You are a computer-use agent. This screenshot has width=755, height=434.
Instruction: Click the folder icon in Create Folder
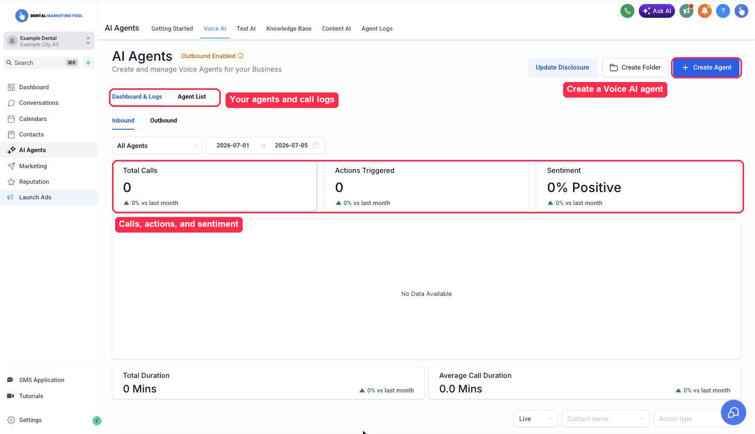(x=613, y=67)
